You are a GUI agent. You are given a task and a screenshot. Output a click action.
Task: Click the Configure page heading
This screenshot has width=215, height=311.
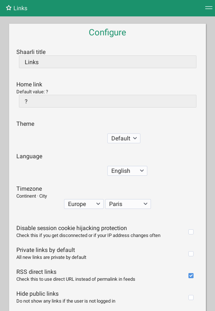107,32
